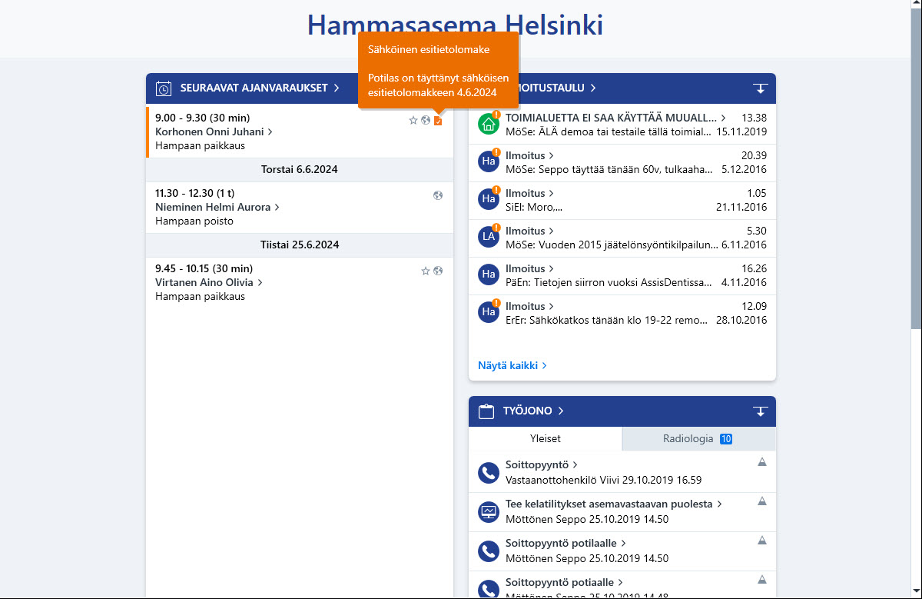Click appointment time 11.30 - 12.30 (1 t)
This screenshot has width=922, height=599.
tap(194, 193)
